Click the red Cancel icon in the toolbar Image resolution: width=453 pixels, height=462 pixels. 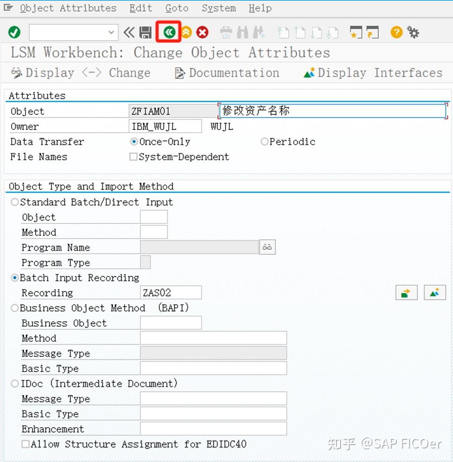[x=202, y=32]
